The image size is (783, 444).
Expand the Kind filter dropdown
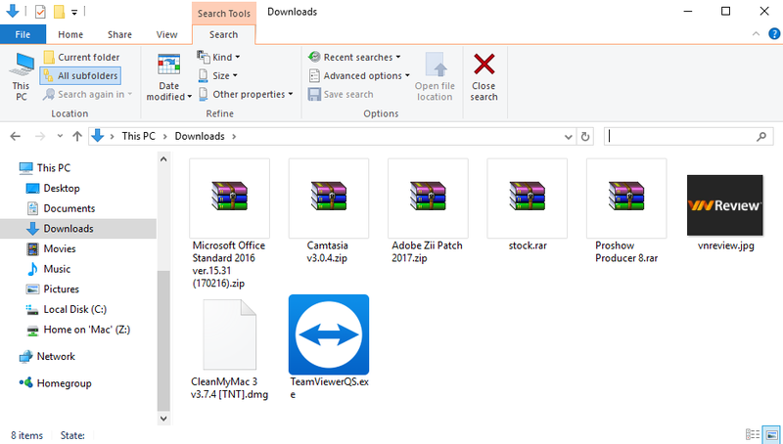pos(219,58)
